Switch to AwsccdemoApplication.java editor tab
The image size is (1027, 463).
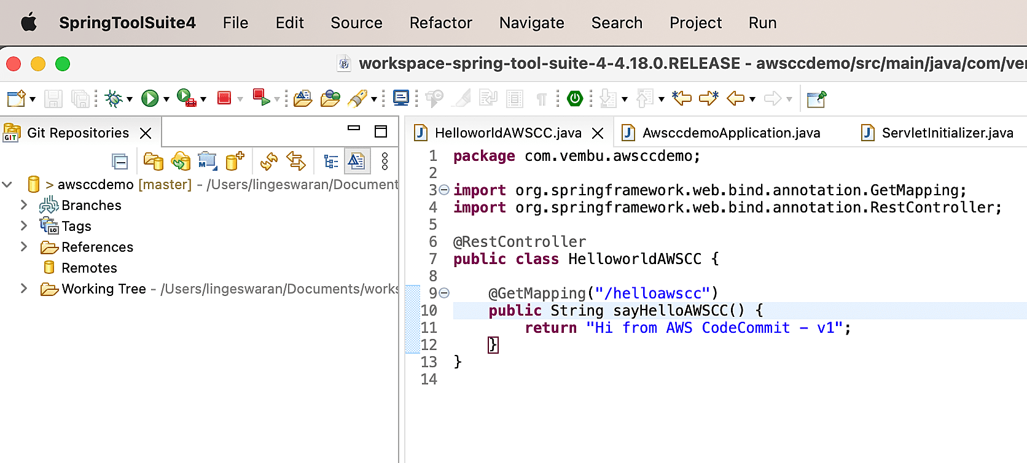(721, 133)
